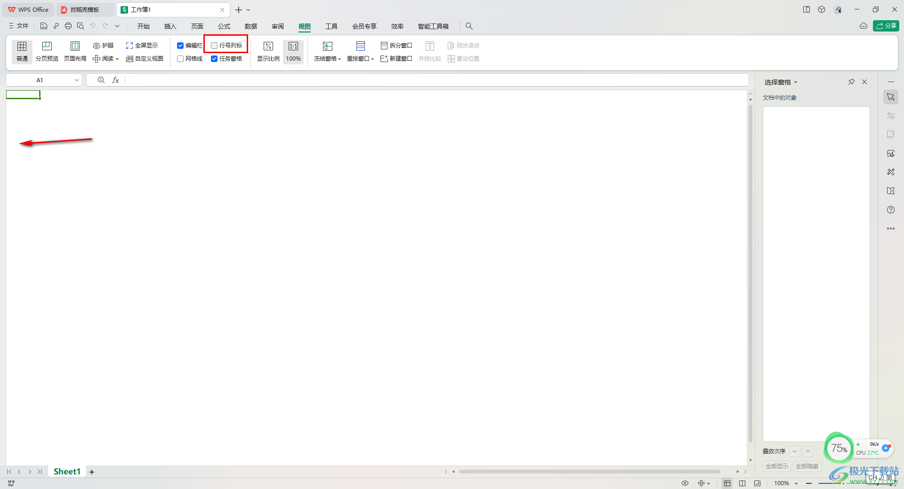Click the vertical scrollbar track
This screenshot has width=904, height=489.
pyautogui.click(x=751, y=273)
